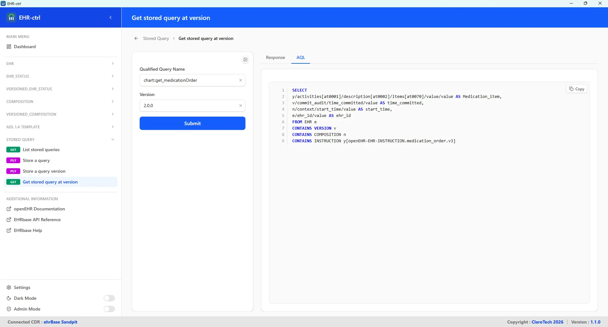608x327 pixels.
Task: Click PUT badge for Store a query
Action: coord(13,160)
